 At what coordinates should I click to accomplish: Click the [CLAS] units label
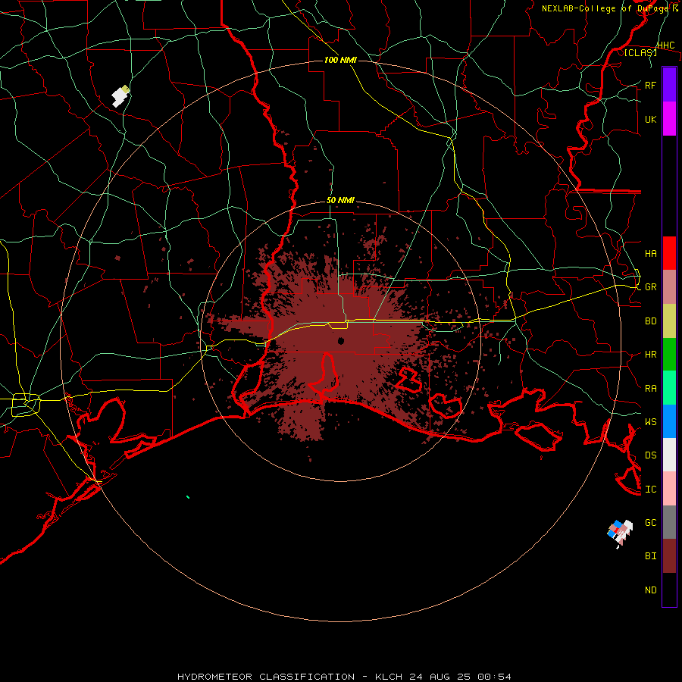[x=640, y=52]
